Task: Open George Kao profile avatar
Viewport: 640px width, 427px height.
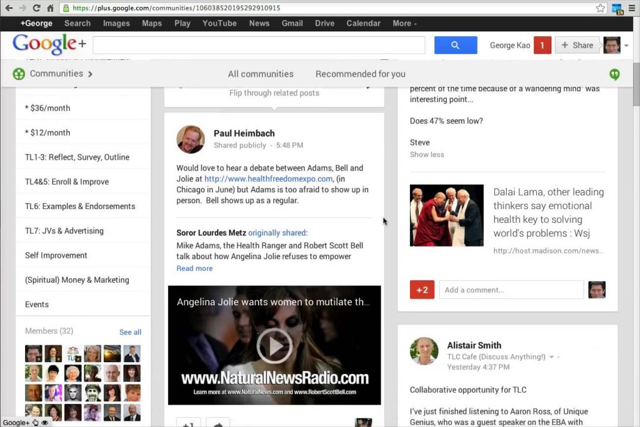Action: pos(611,45)
